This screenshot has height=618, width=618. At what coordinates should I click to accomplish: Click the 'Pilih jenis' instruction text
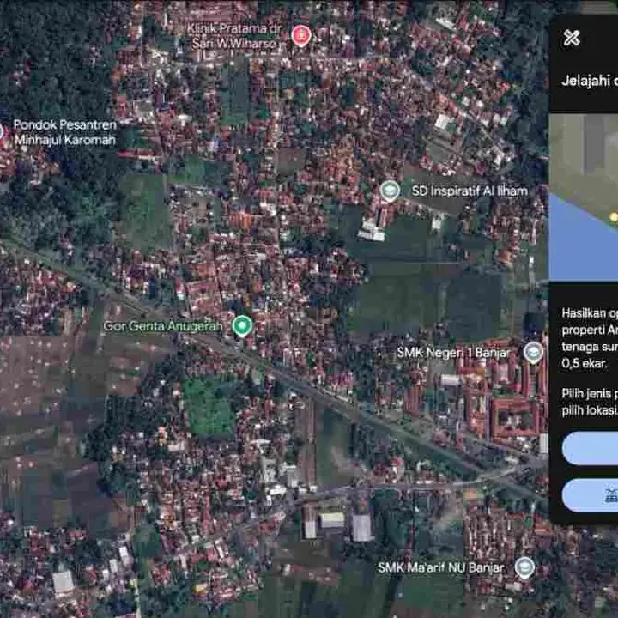tap(590, 402)
